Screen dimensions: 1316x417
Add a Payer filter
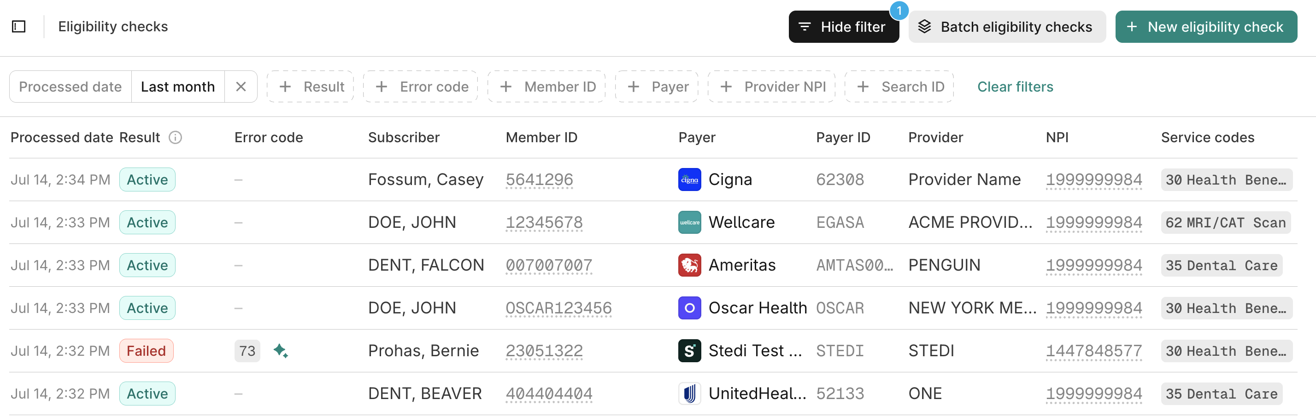pos(657,87)
